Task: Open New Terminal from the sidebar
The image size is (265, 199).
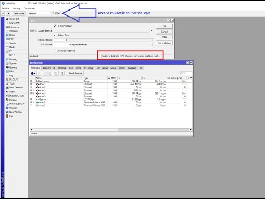Action: [x=16, y=88]
